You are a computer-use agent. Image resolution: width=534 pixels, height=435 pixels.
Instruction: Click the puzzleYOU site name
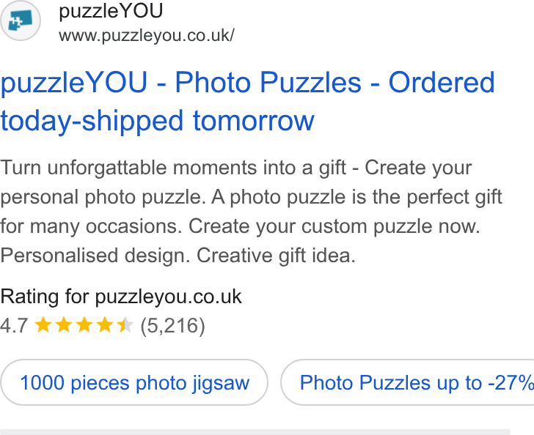[x=111, y=11]
